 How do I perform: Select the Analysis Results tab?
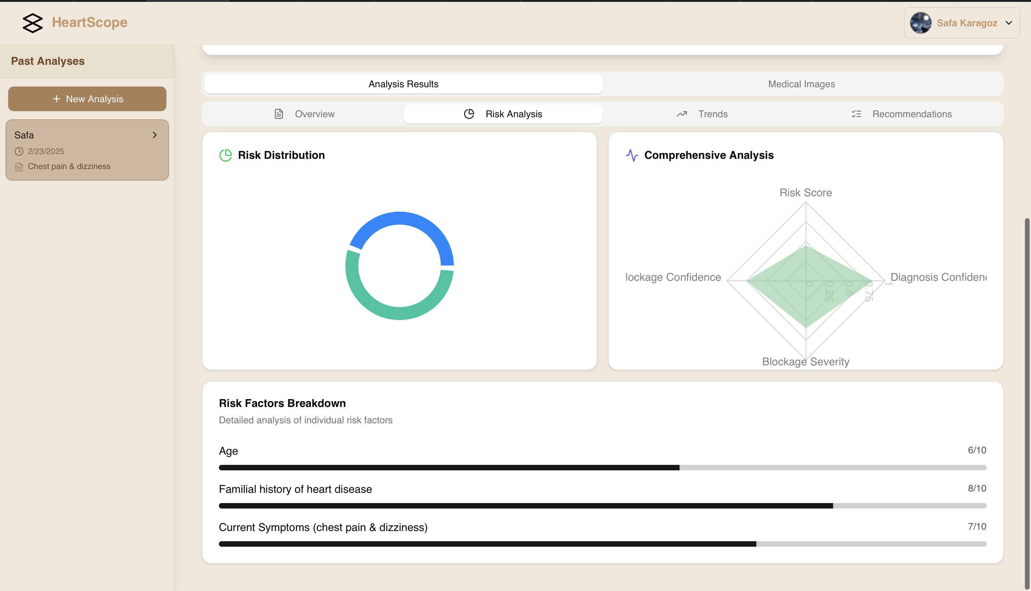403,84
